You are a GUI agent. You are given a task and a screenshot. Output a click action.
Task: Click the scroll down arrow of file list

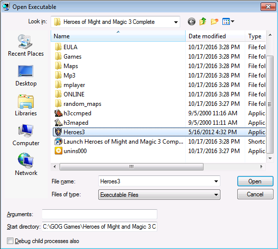coord(270,159)
